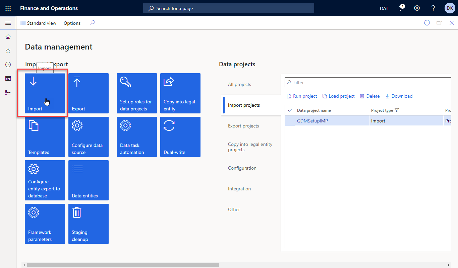Open the Options menu

(72, 23)
